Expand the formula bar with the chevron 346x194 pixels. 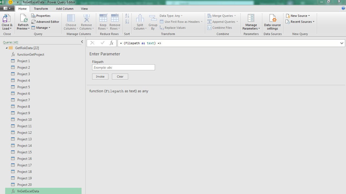pyautogui.click(x=342, y=43)
